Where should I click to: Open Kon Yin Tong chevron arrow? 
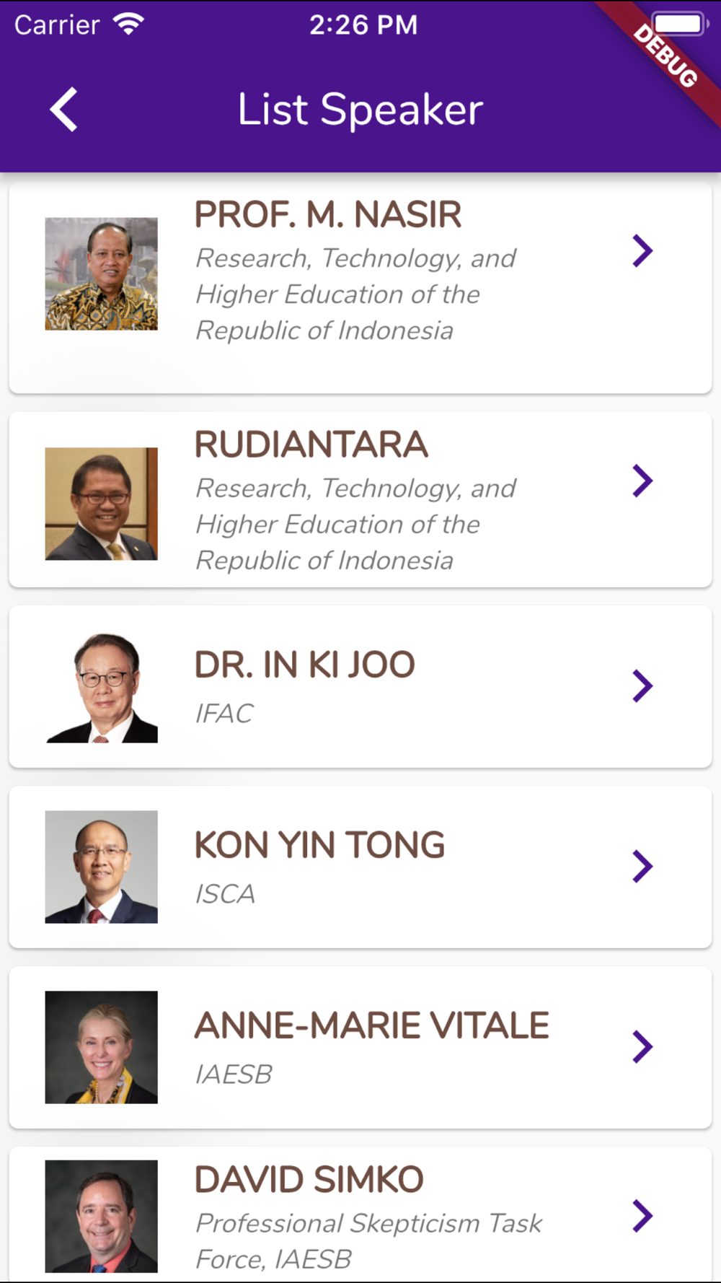pyautogui.click(x=642, y=866)
